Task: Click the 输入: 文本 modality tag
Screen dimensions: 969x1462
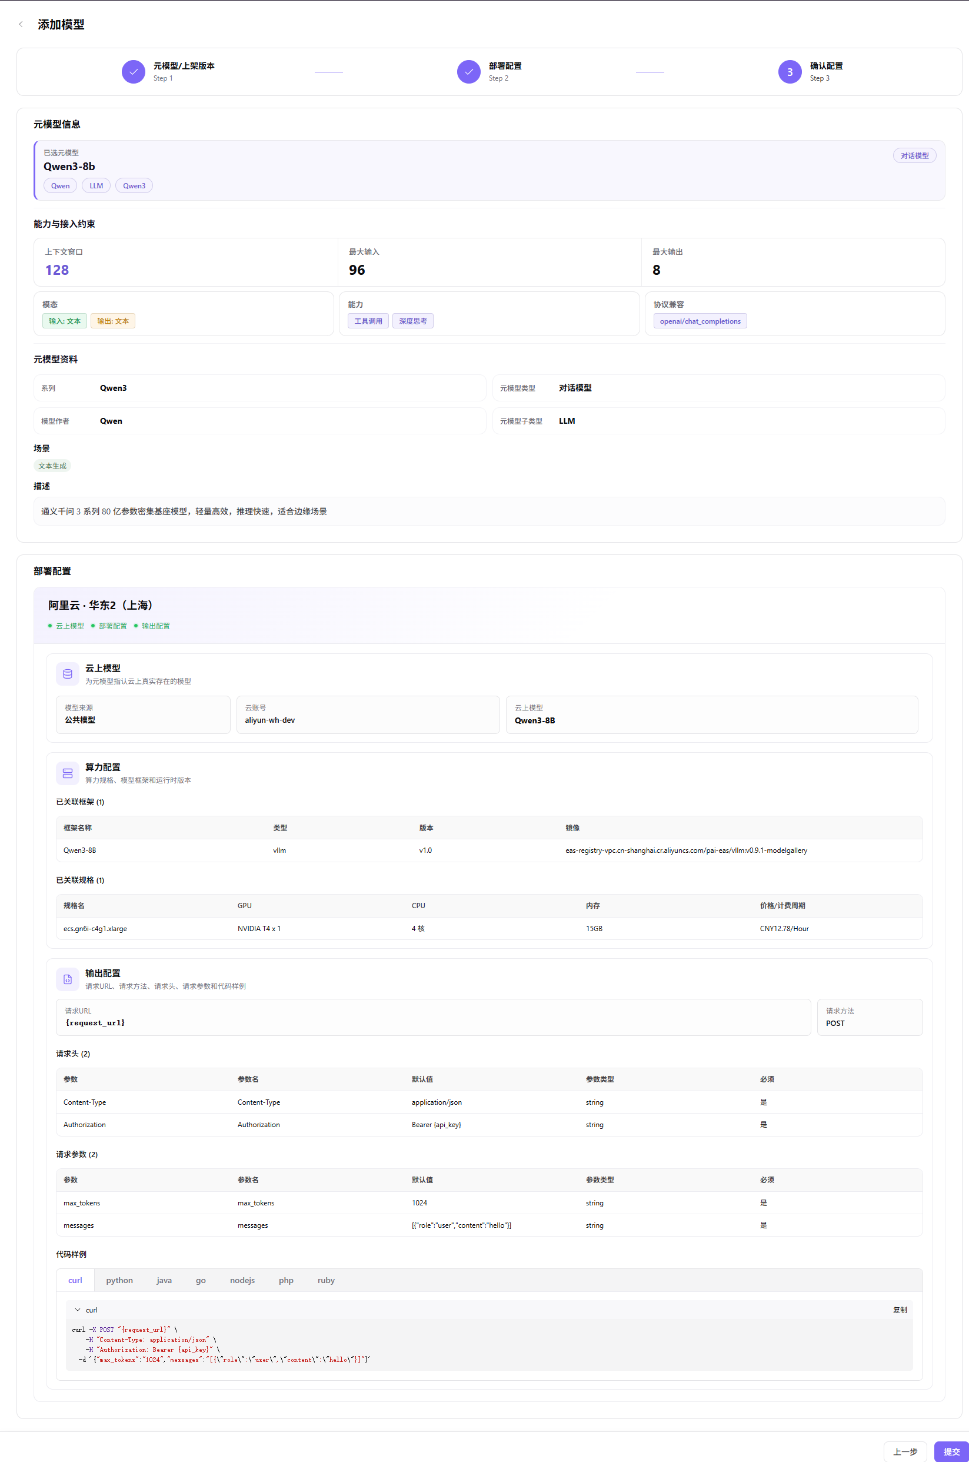Action: [x=65, y=321]
